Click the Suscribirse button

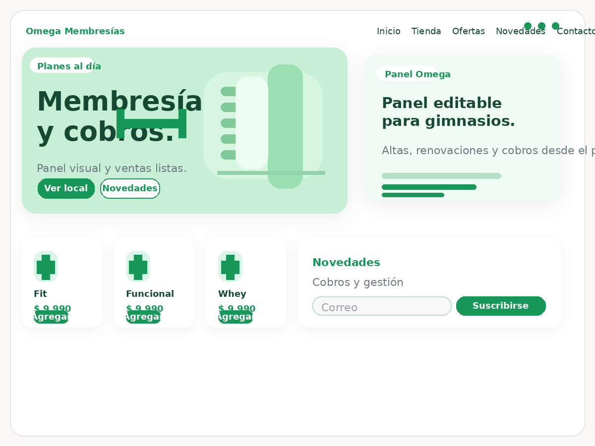click(501, 306)
